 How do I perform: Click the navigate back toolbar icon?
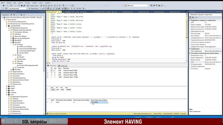pos(3,6)
